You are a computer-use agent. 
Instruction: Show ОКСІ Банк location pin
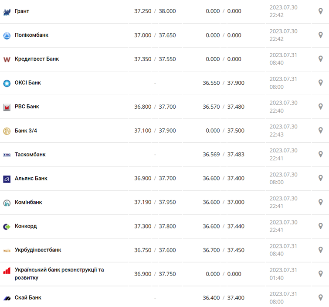point(320,83)
